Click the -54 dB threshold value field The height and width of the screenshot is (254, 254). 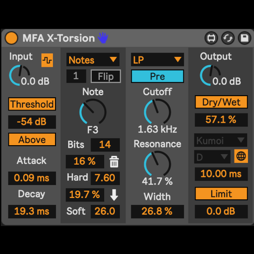pos(32,122)
